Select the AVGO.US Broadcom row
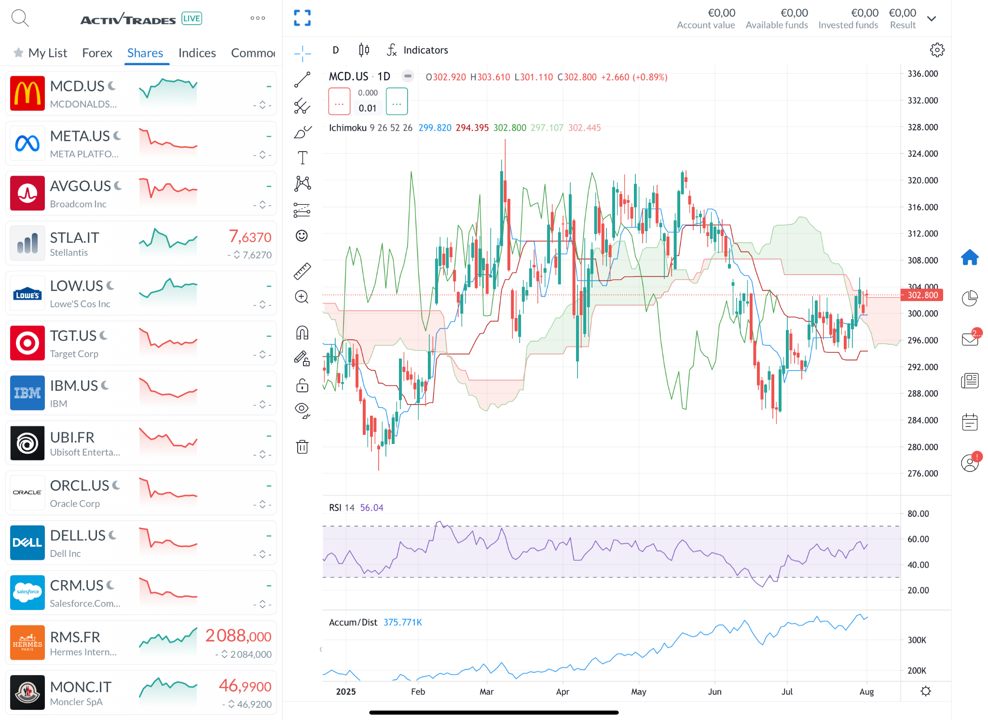 pos(141,194)
